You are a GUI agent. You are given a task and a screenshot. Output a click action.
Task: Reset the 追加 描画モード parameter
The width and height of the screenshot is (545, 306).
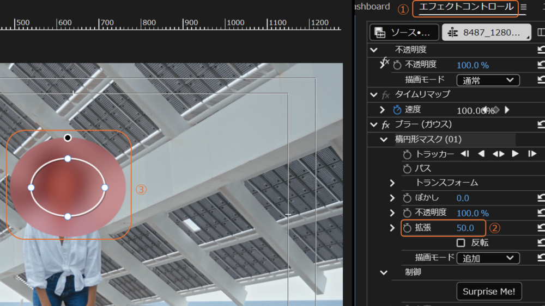tap(541, 258)
